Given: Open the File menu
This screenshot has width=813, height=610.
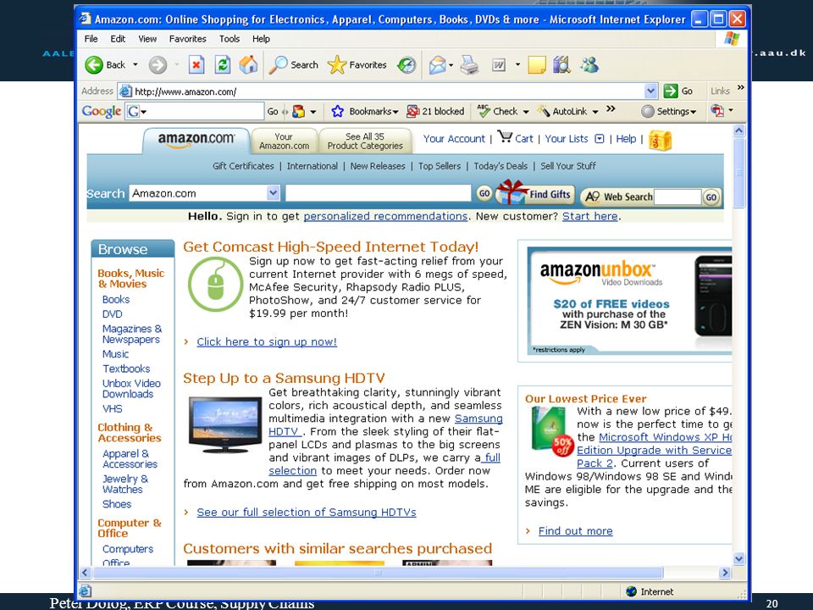Looking at the screenshot, I should (91, 39).
